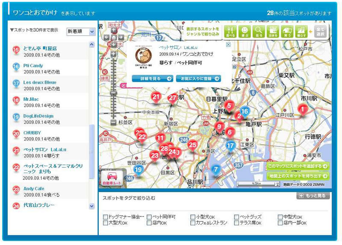Select blue map marker 19

click(138, 170)
